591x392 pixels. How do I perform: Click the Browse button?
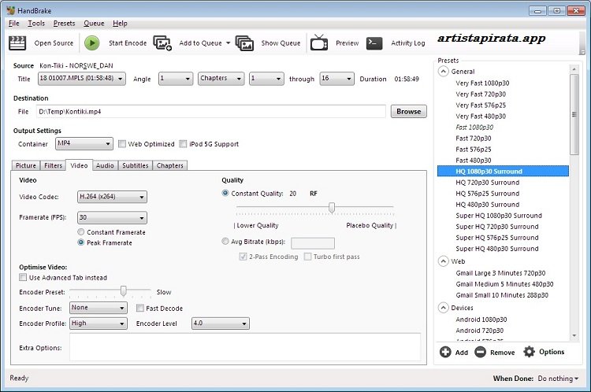tap(408, 112)
